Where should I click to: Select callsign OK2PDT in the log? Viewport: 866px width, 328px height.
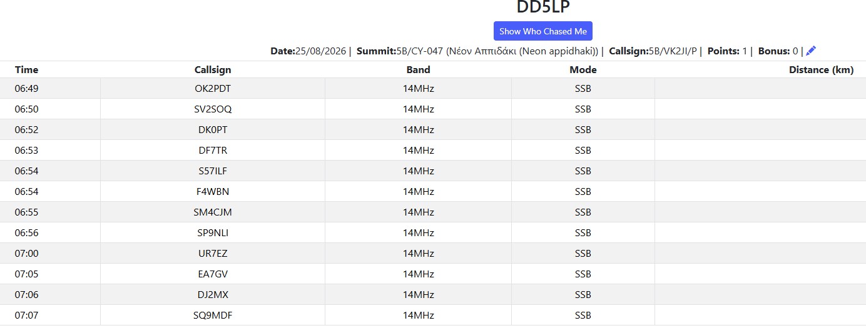[213, 89]
